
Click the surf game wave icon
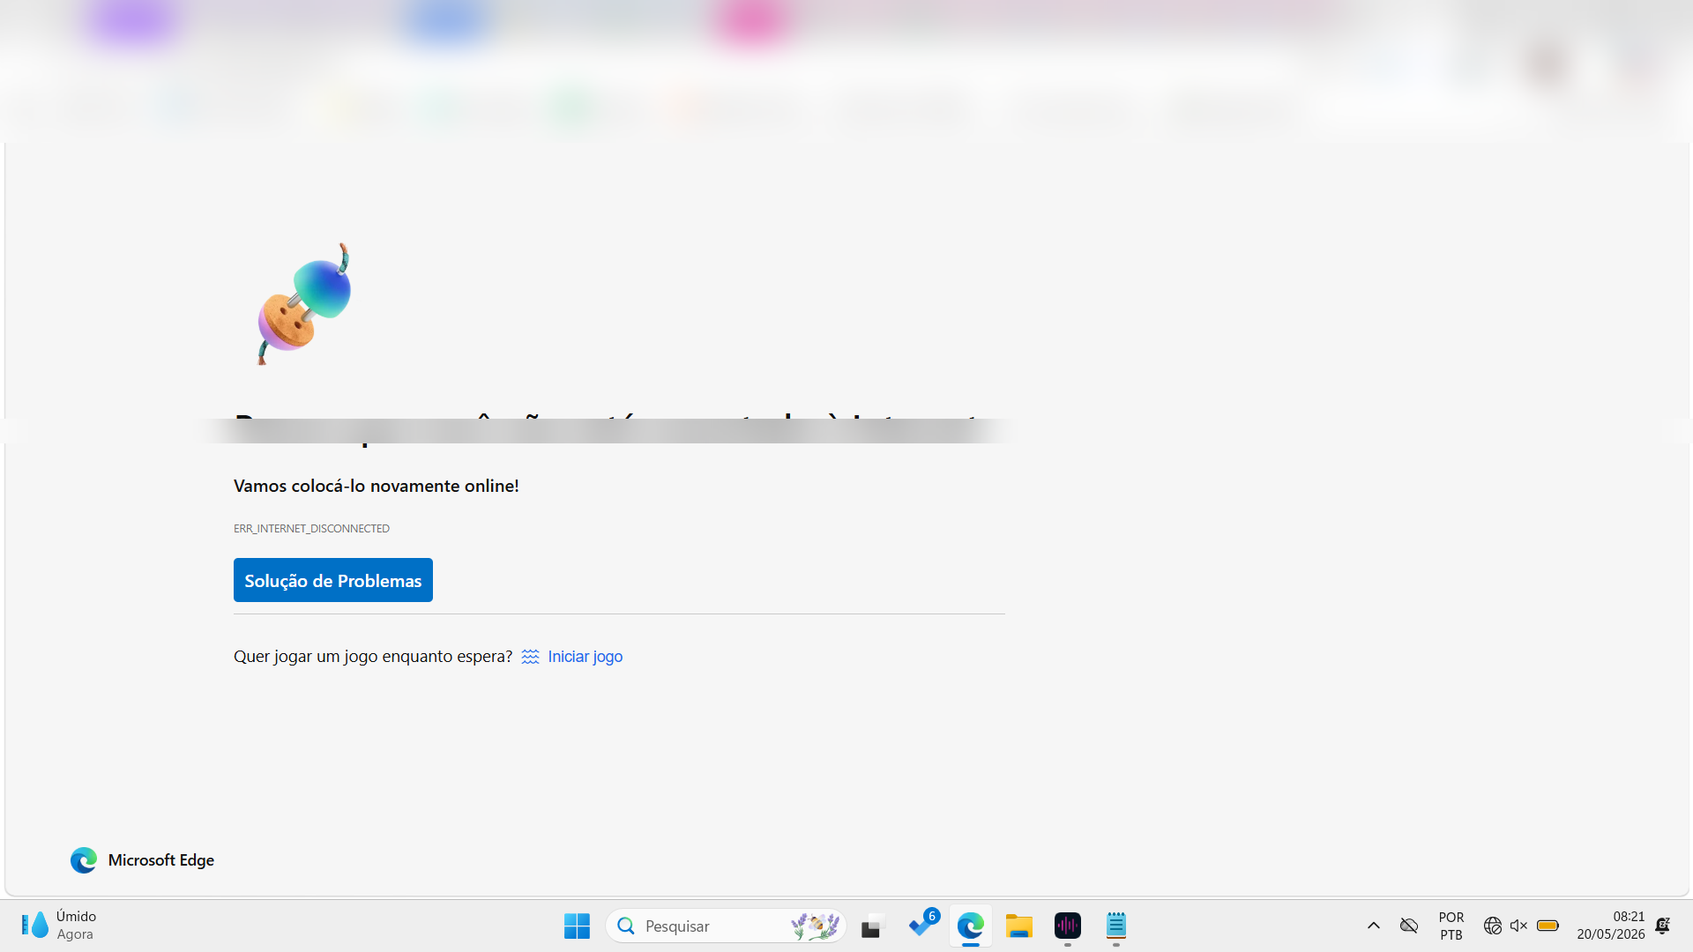coord(530,657)
